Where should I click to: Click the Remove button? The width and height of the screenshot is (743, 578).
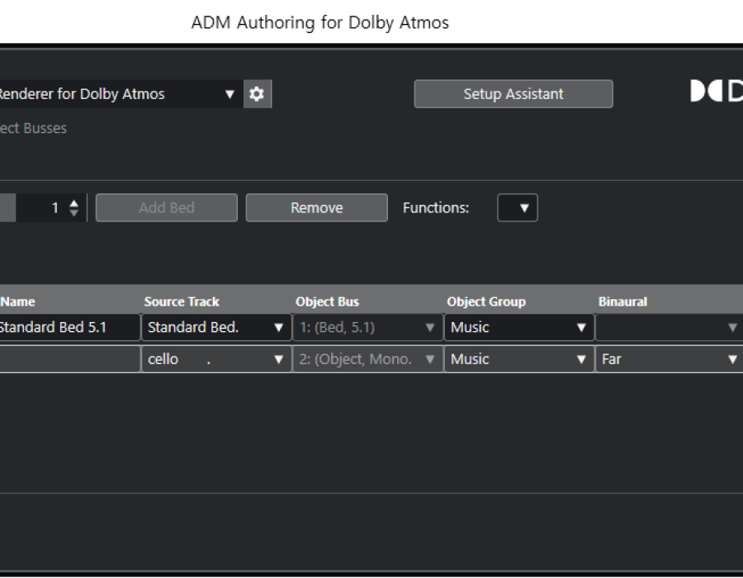tap(316, 207)
